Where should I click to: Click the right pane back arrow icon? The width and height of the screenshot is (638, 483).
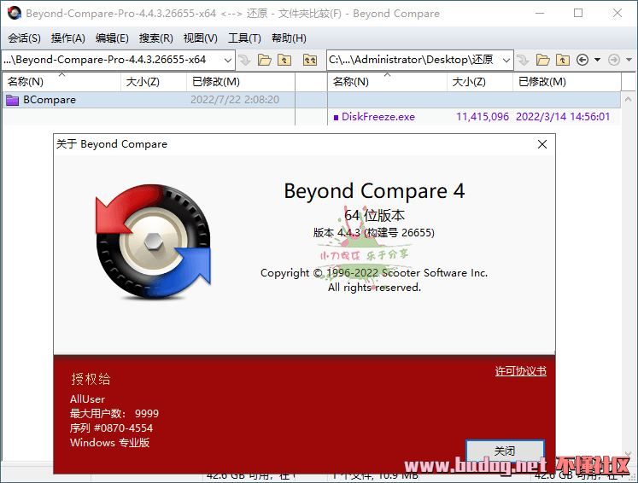582,61
